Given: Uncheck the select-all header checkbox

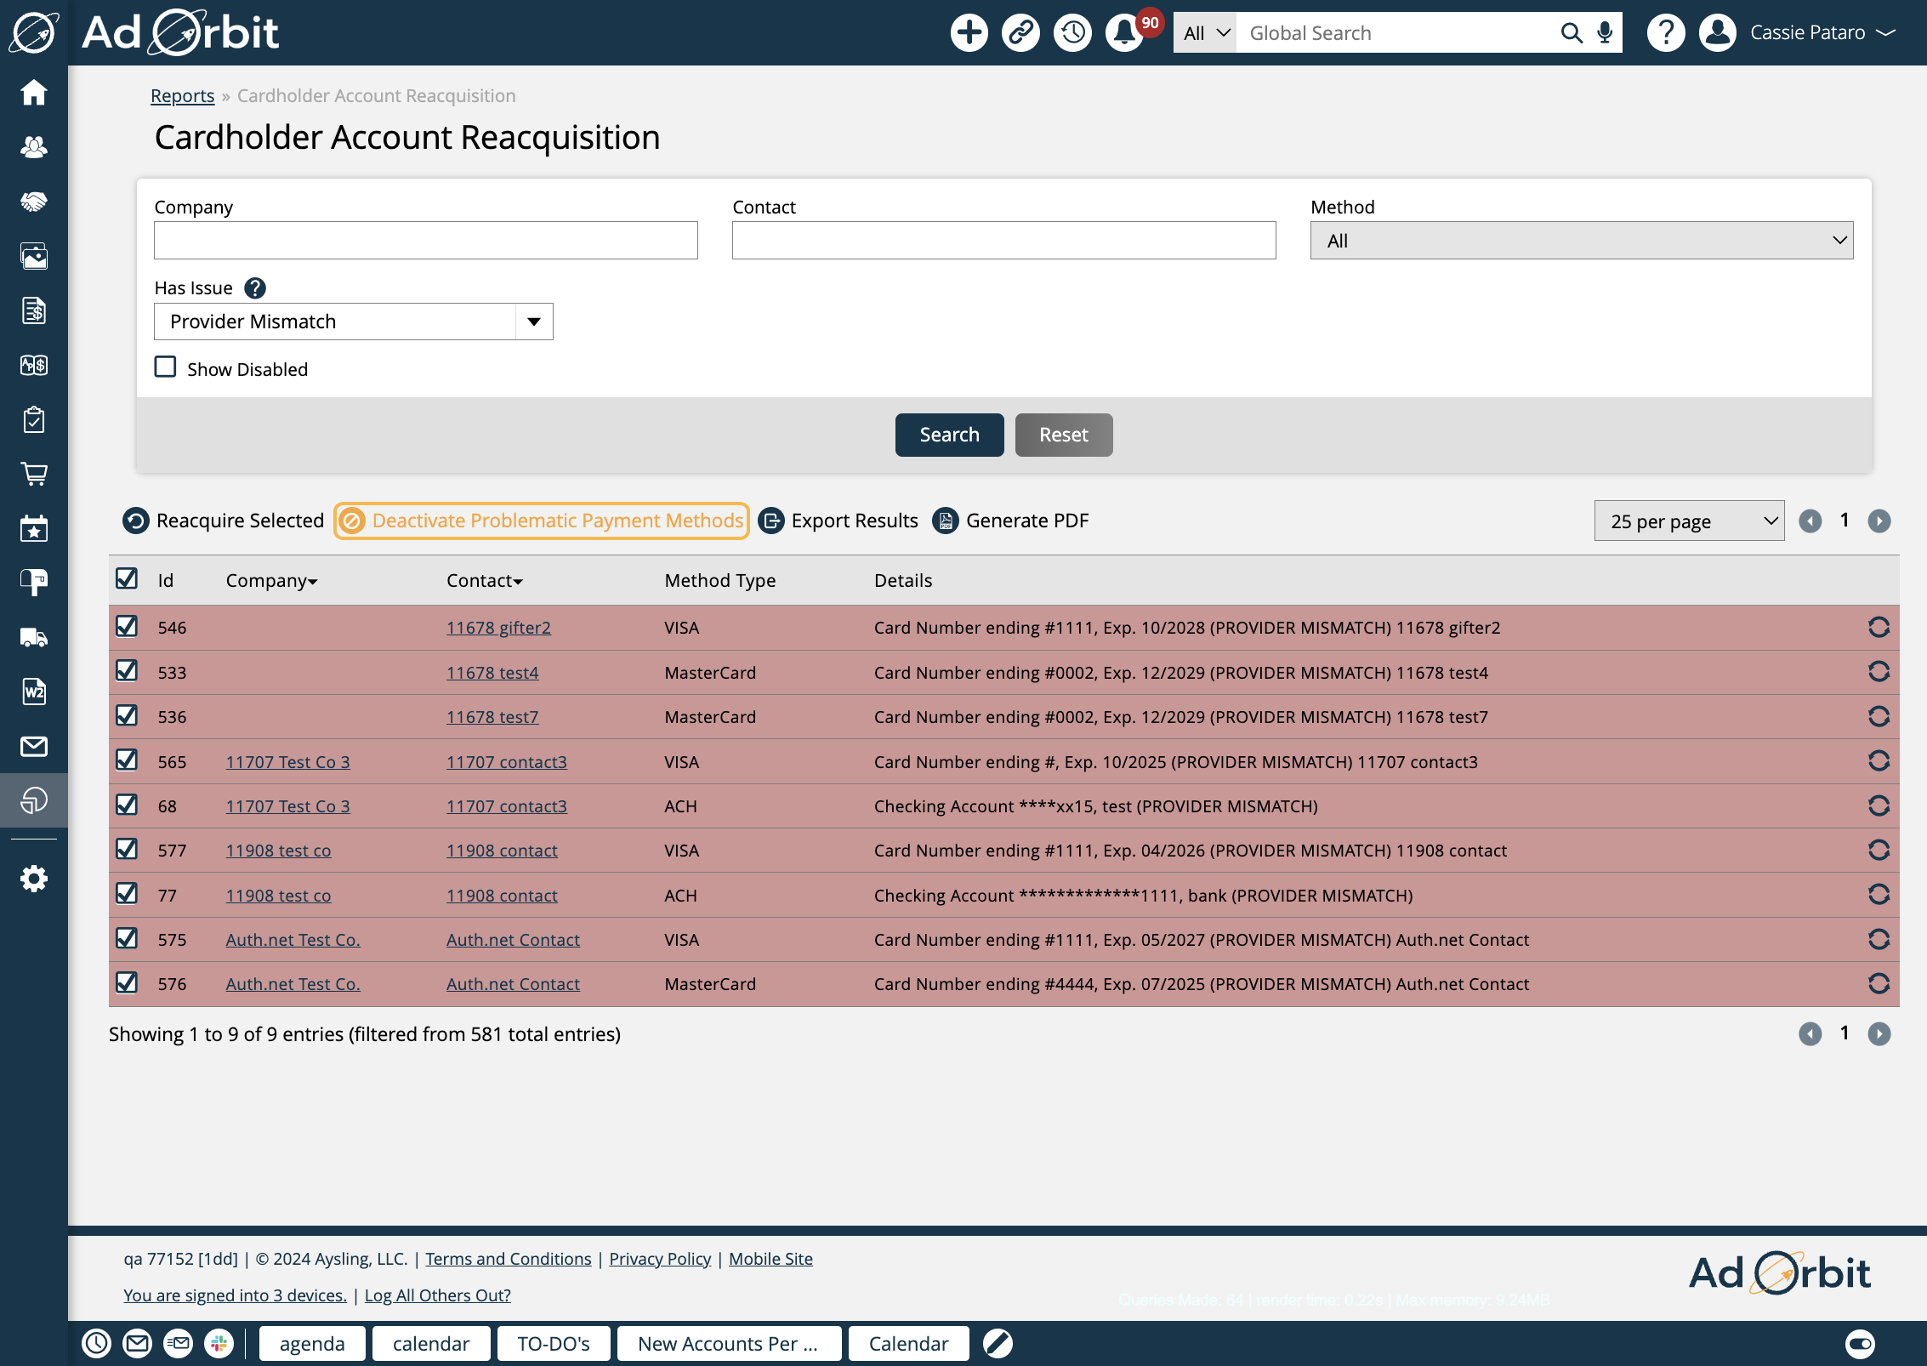Looking at the screenshot, I should coord(127,579).
